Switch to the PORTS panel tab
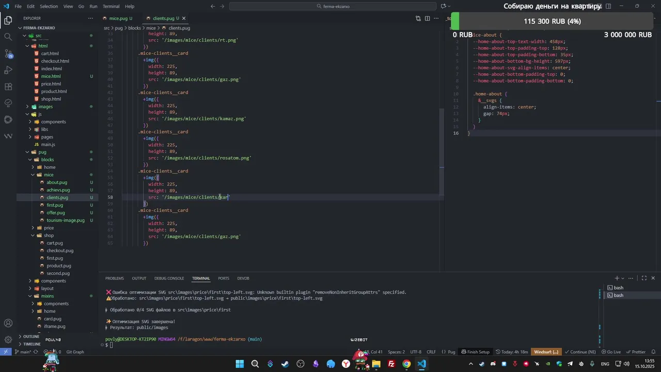This screenshot has width=661, height=372. coord(224,278)
